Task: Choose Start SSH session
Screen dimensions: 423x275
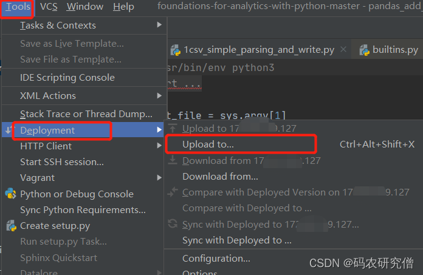Action: [83, 162]
